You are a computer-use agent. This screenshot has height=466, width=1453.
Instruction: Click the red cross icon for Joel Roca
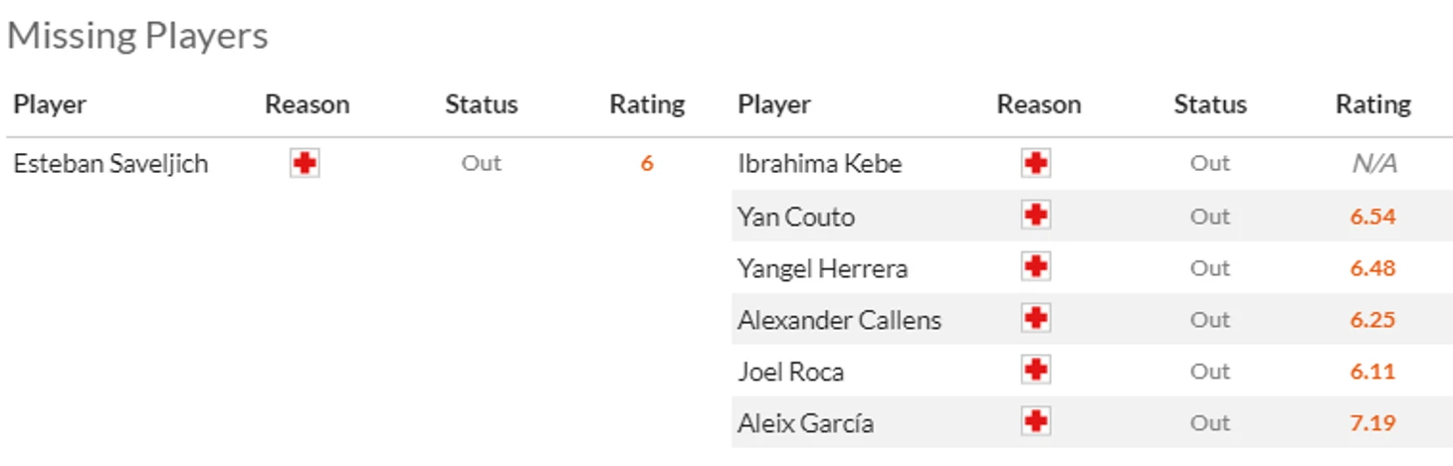point(1036,371)
